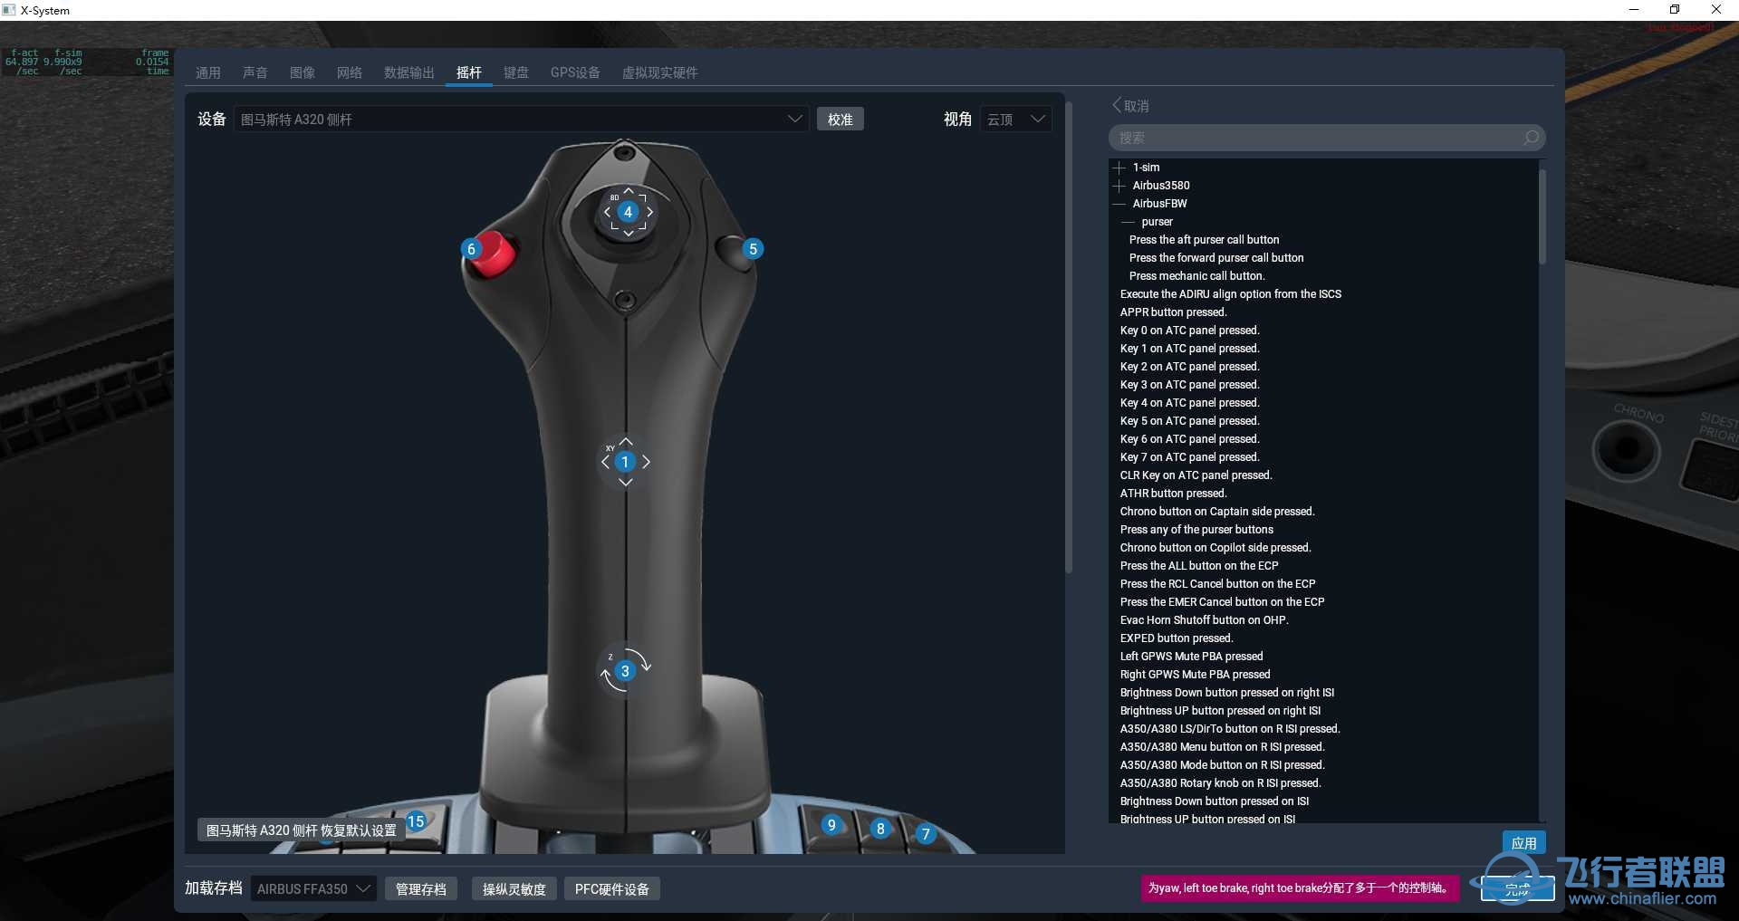Click the 校准 calibrate button
The width and height of the screenshot is (1739, 921).
[x=841, y=120]
